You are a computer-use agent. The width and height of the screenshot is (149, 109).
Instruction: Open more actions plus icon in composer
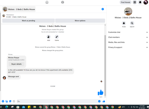(3, 101)
